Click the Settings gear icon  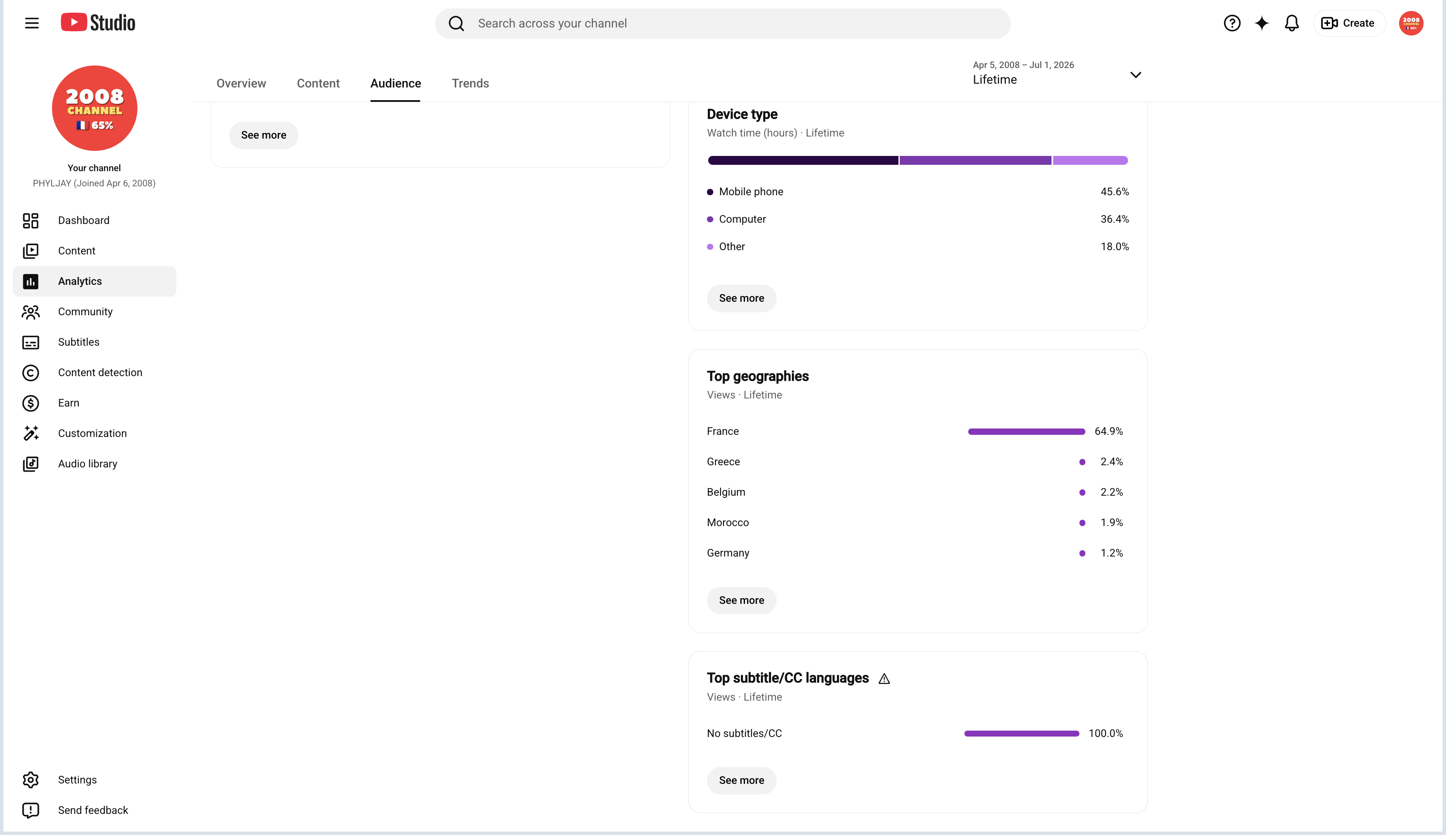(30, 779)
